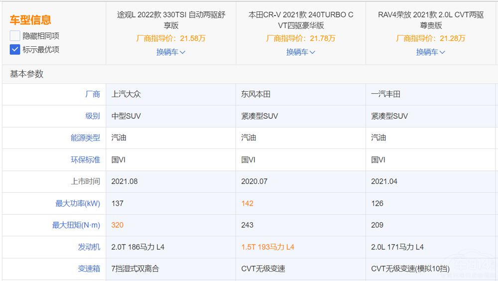498x281 pixels.
Task: Open the 变速箱 parameter link
Action: click(89, 269)
